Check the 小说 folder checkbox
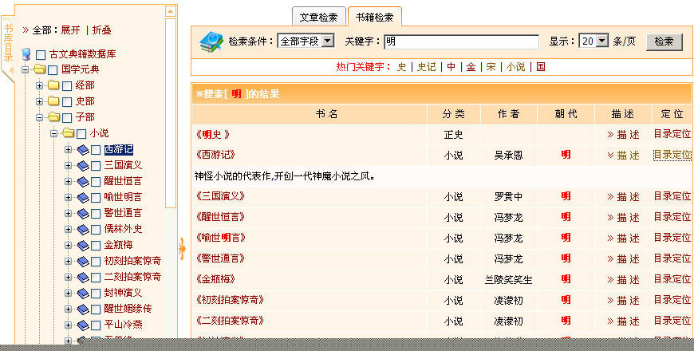Image resolution: width=694 pixels, height=351 pixels. click(x=81, y=134)
